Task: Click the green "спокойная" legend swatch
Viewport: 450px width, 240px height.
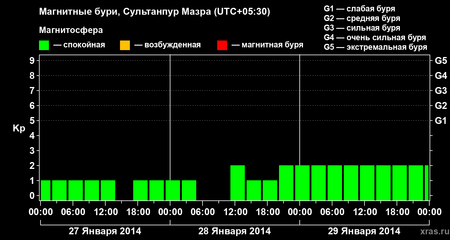Action: pyautogui.click(x=44, y=45)
